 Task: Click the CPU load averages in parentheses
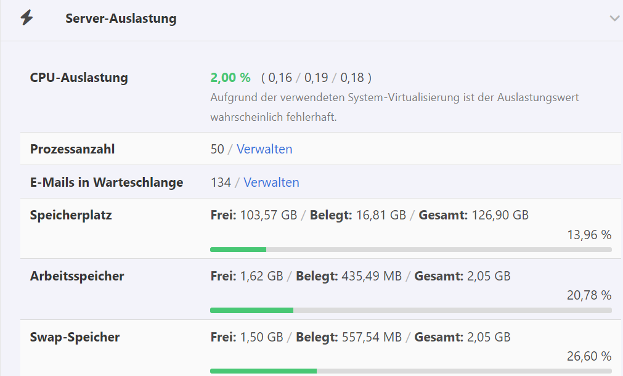tap(316, 78)
